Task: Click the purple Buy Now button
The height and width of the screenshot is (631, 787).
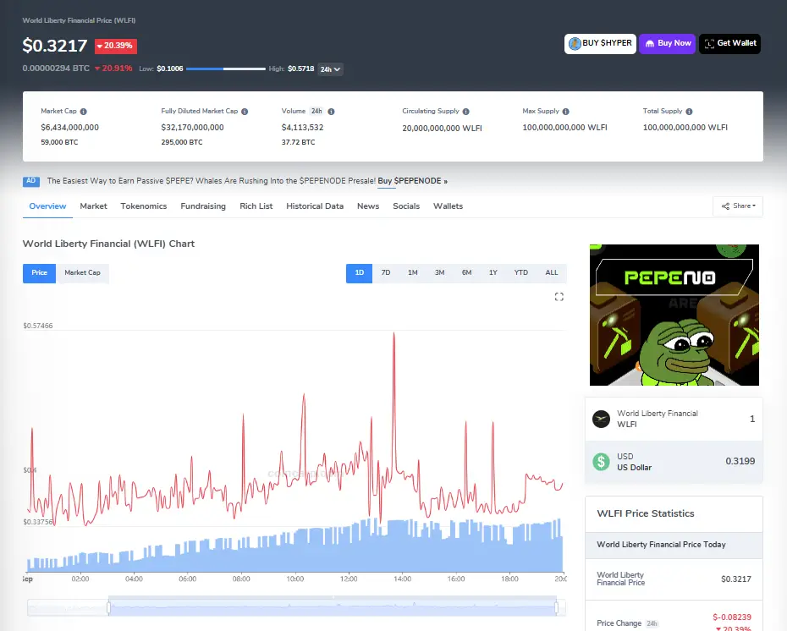Action: pyautogui.click(x=667, y=43)
